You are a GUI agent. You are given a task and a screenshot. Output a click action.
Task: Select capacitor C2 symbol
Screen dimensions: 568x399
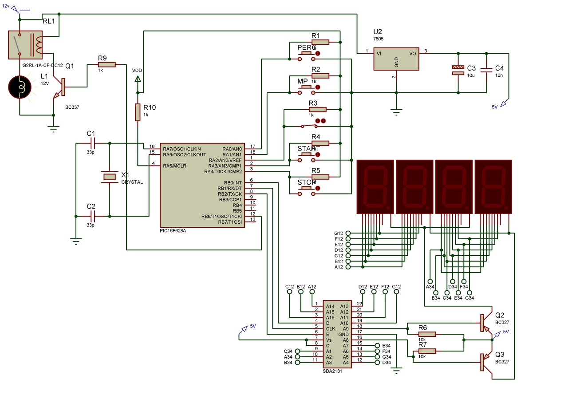93,216
